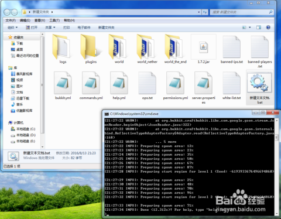Click the cmd.exe window vertical scrollbar

click(x=276, y=167)
